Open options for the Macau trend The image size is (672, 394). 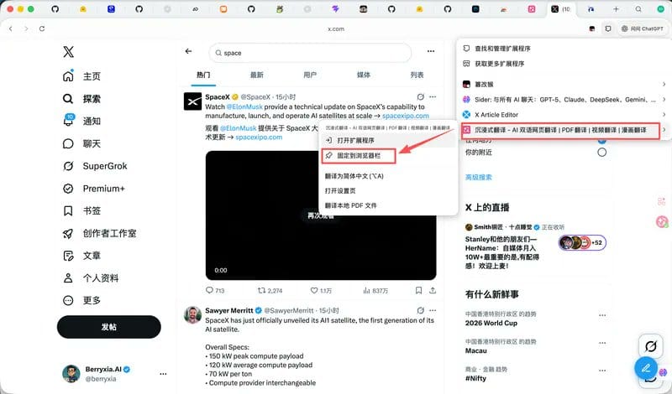pyautogui.click(x=602, y=343)
